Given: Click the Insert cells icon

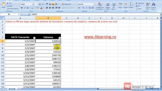Looking at the screenshot, I should click(x=120, y=4).
